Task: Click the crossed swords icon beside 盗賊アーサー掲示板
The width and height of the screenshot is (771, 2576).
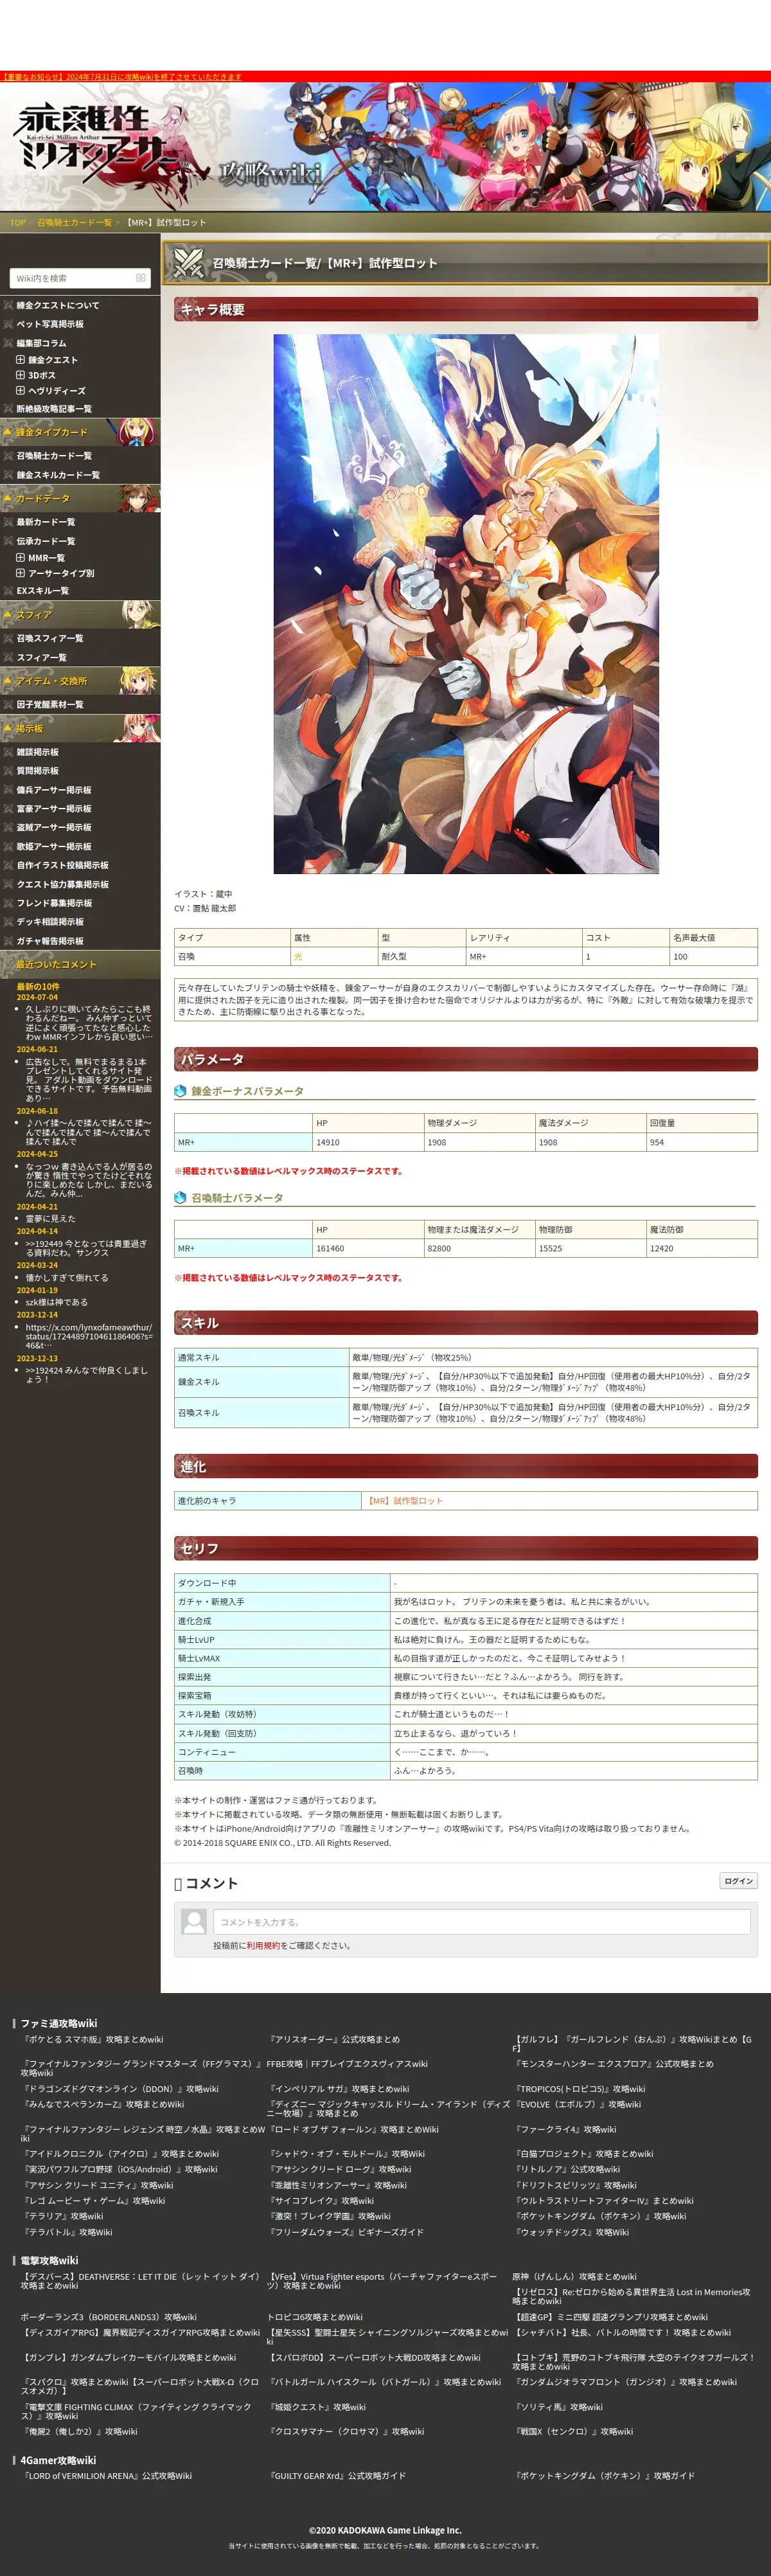Action: point(8,828)
